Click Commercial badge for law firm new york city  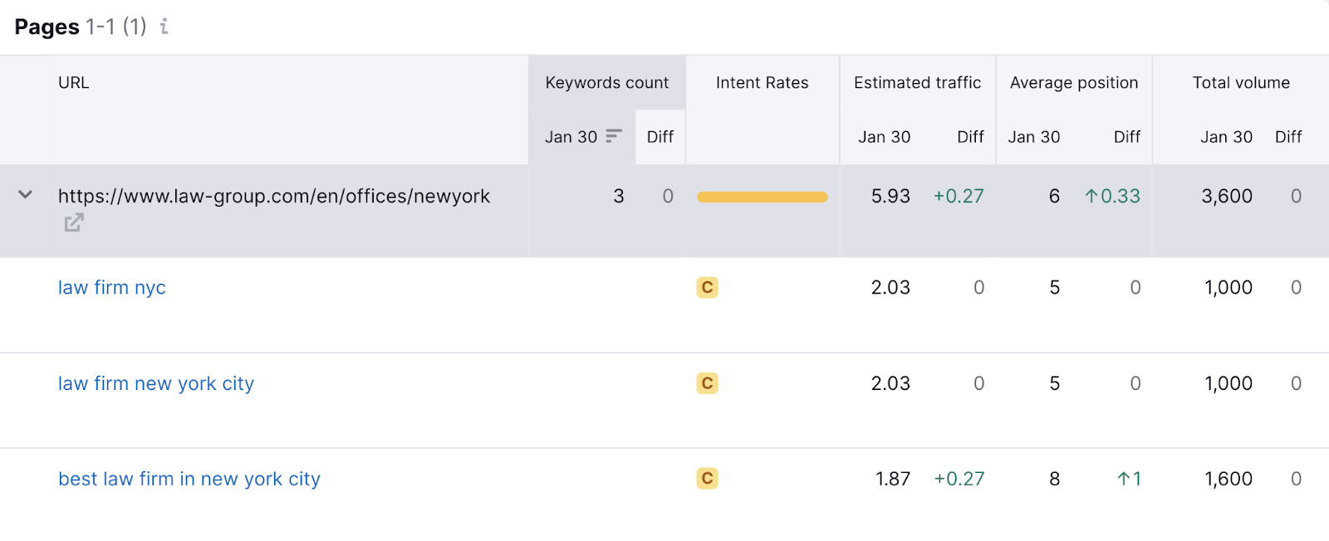706,383
